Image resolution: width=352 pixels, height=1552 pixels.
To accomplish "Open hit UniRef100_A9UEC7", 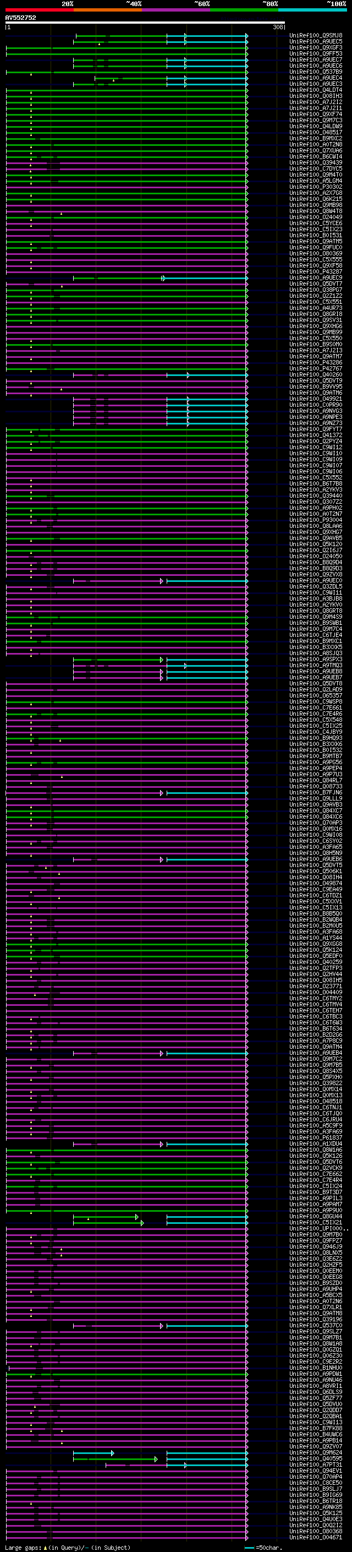I will 316,59.
